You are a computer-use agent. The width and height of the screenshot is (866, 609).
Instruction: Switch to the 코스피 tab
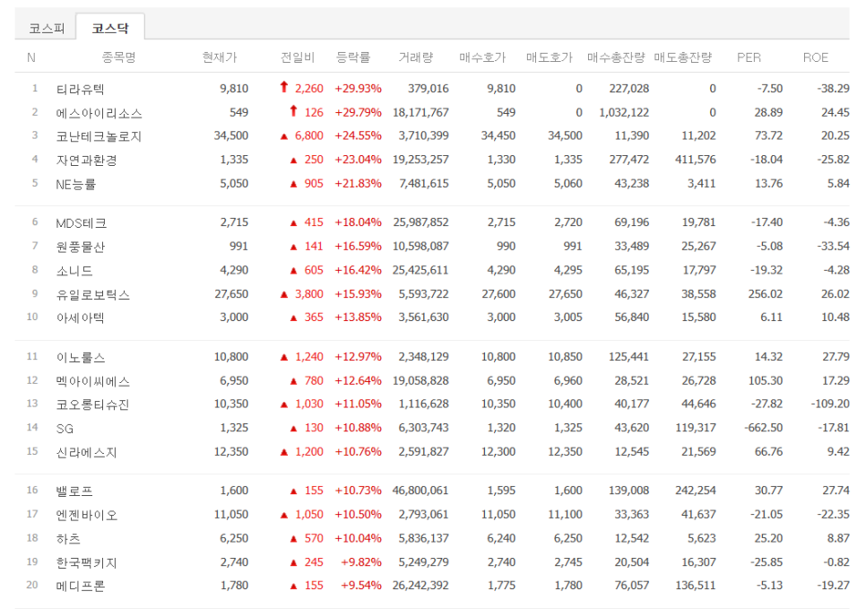[47, 29]
